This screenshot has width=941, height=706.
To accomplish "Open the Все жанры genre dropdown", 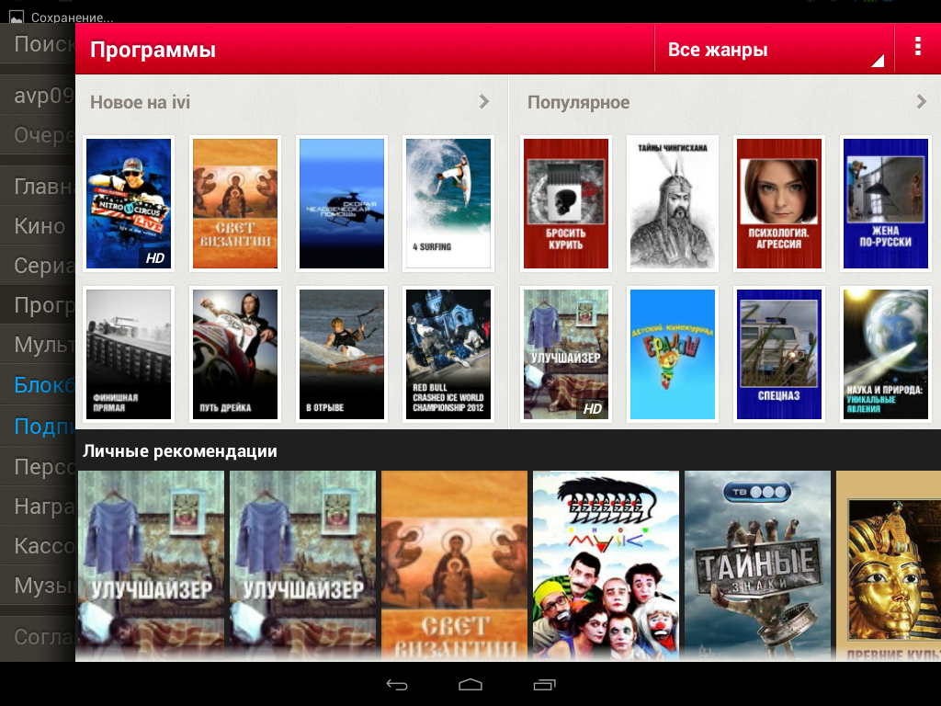I will pyautogui.click(x=773, y=50).
